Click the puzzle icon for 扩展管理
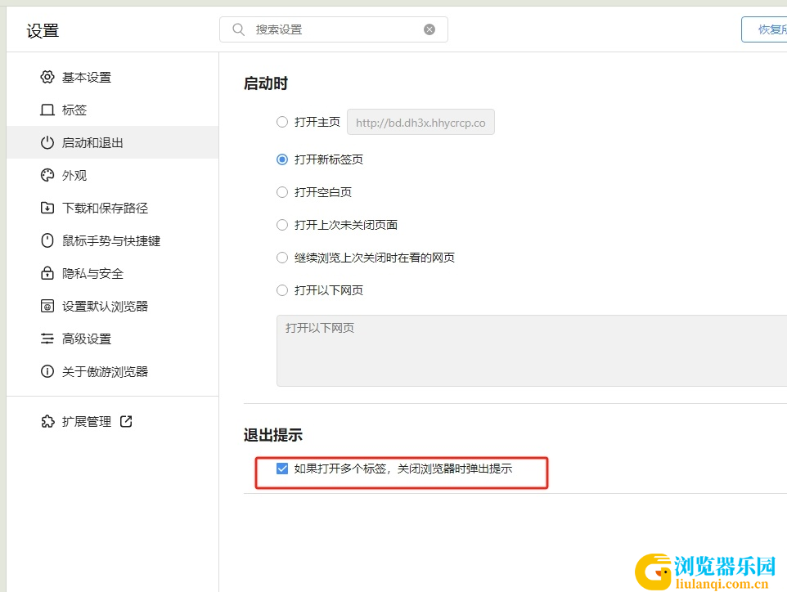Screen dimensions: 787x592 pyautogui.click(x=47, y=421)
